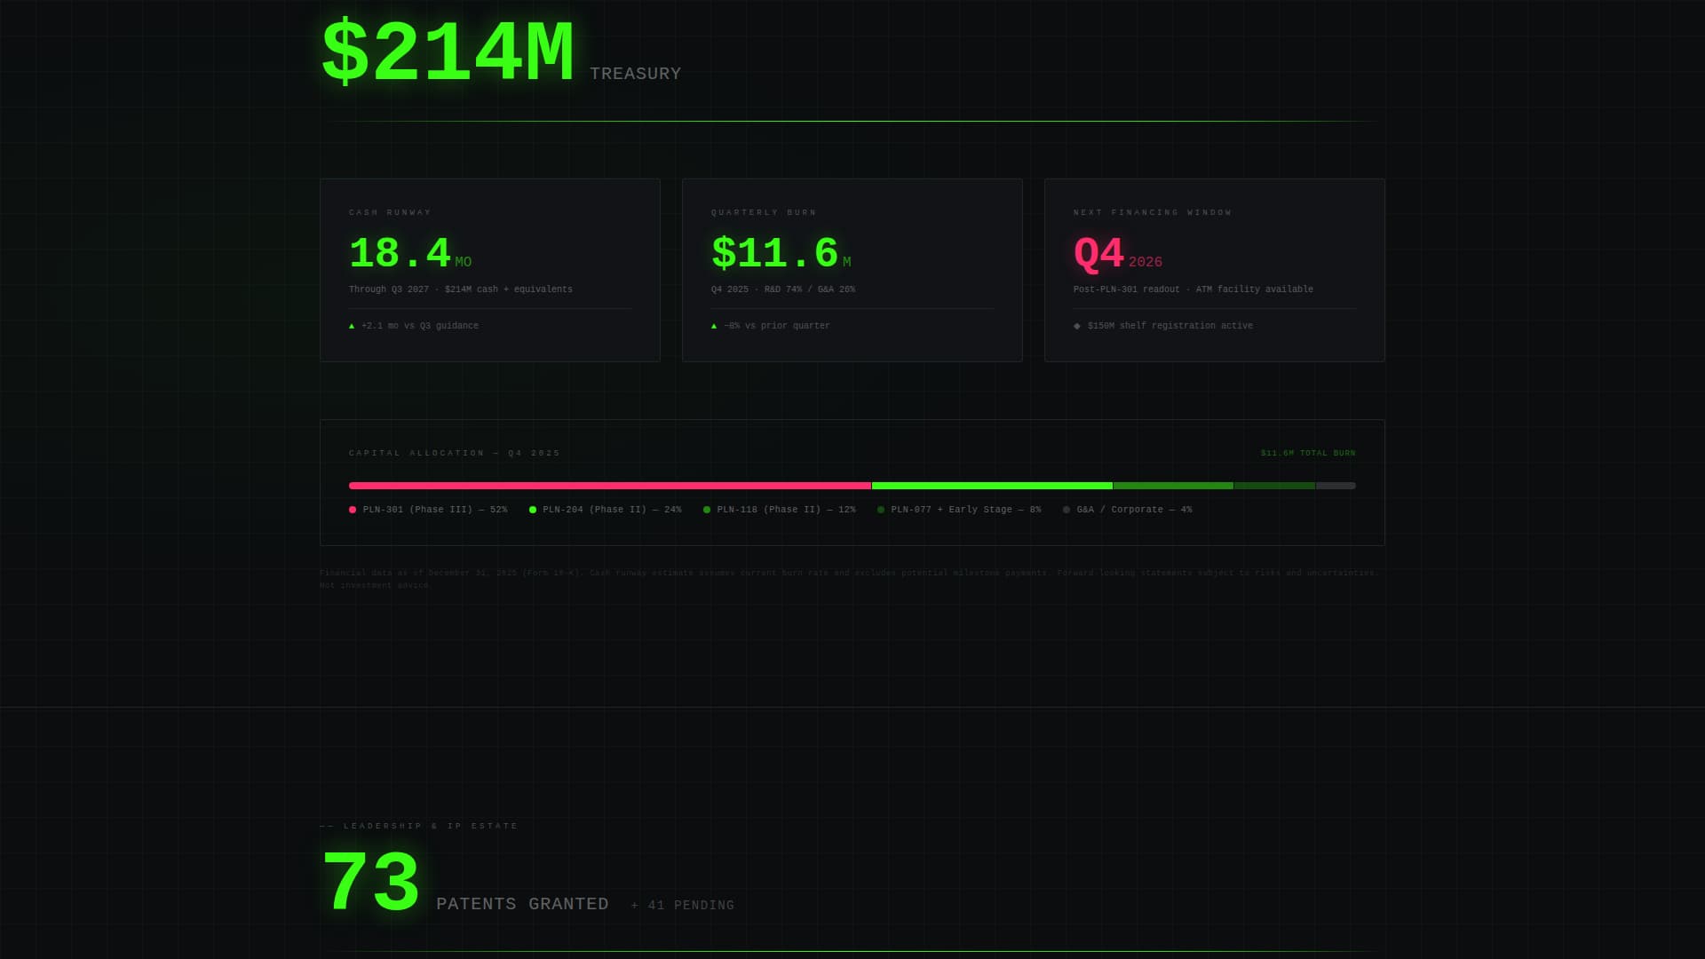
Task: Click legend text 'PLN-301 (Phase III) — 52%'
Action: [435, 510]
